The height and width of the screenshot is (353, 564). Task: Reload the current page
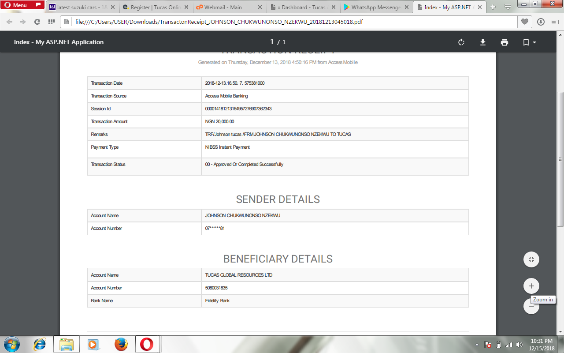coord(37,22)
